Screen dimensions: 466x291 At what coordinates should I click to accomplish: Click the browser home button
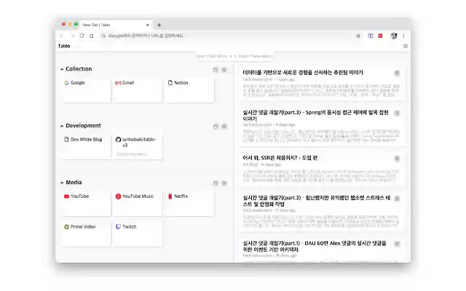click(x=92, y=36)
